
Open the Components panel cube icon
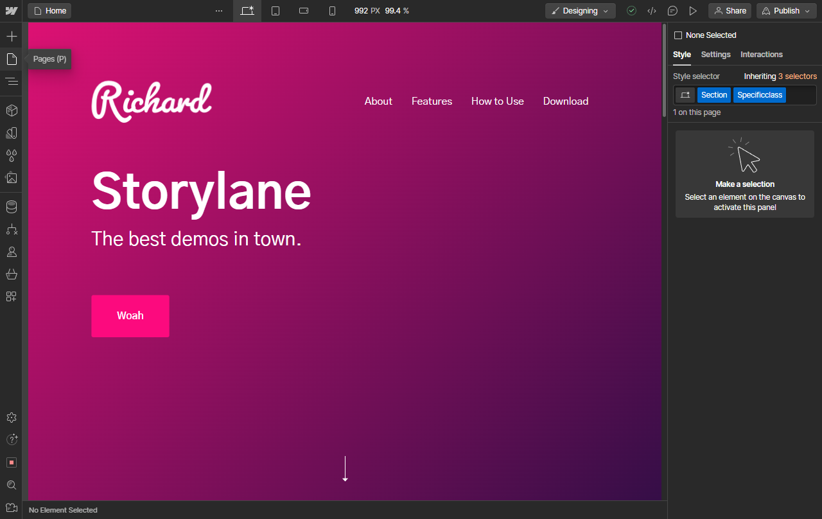click(x=12, y=110)
